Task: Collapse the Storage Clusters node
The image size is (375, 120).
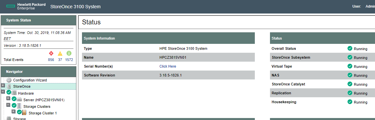Action: click(8, 105)
